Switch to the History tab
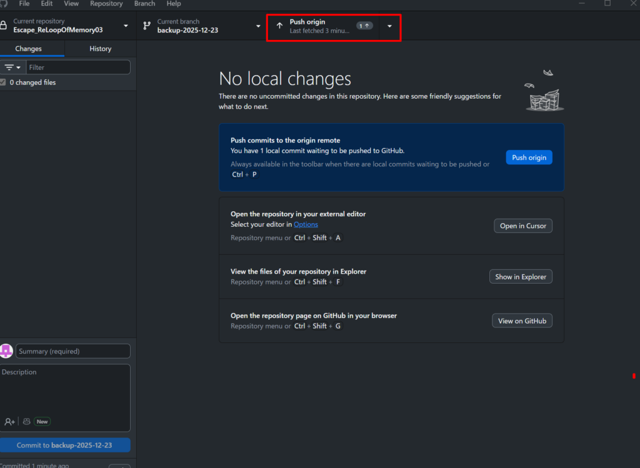 pyautogui.click(x=100, y=49)
